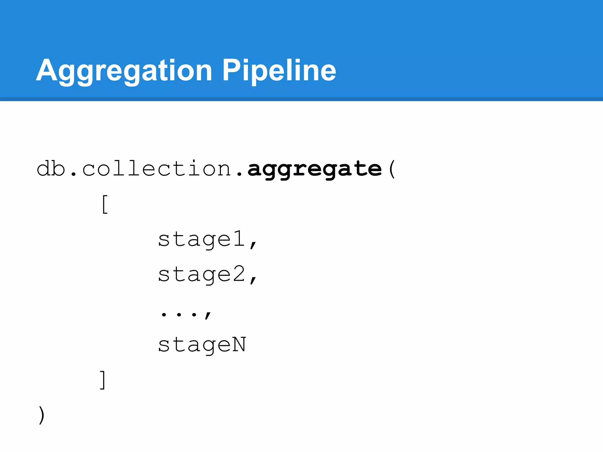Image resolution: width=603 pixels, height=452 pixels.
Task: Click the final closing parenthesis
Action: pos(42,415)
